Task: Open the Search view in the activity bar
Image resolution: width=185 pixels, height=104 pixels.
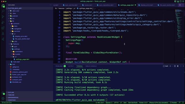Action: pos(3,11)
